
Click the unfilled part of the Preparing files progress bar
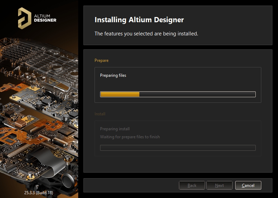pos(197,94)
